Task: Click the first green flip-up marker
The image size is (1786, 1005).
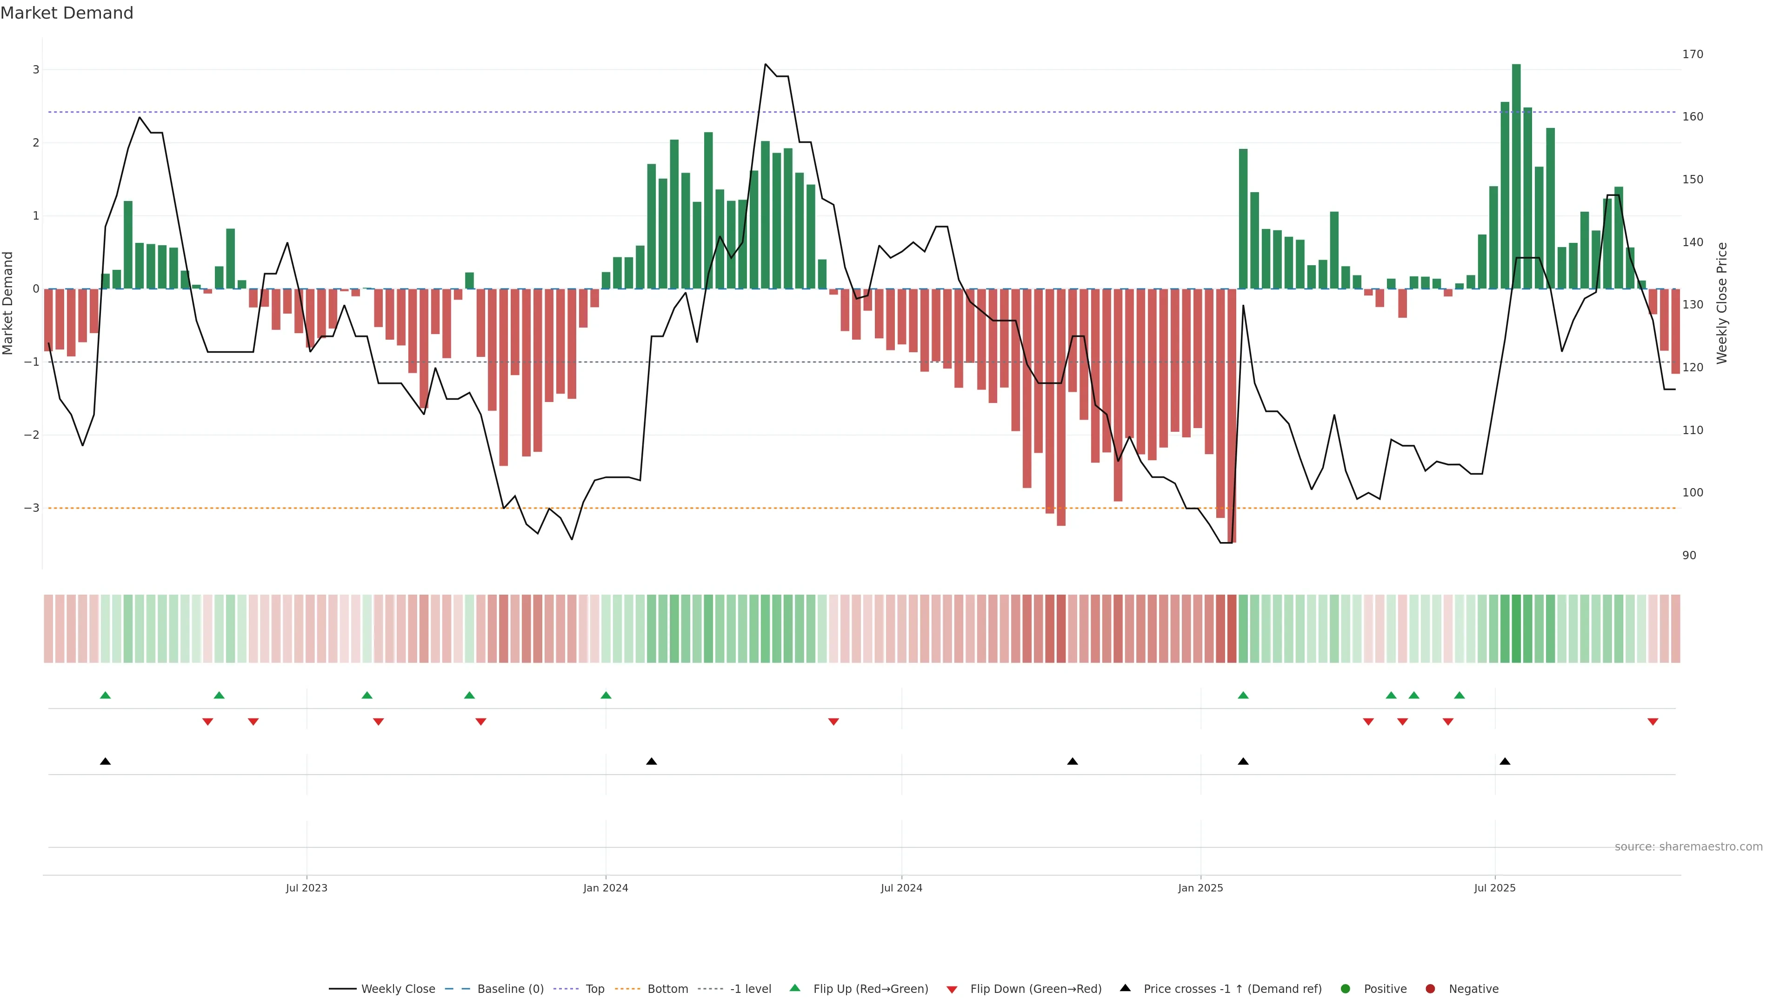Action: (106, 695)
